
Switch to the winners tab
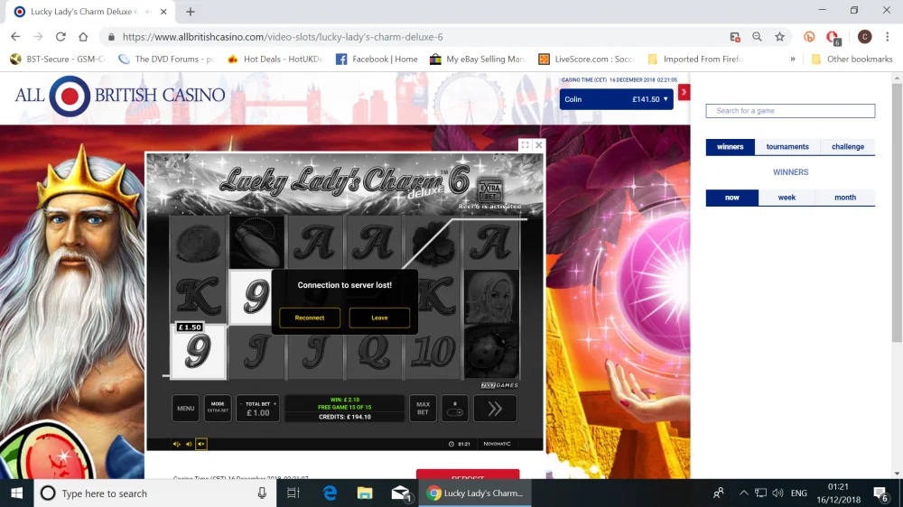[731, 147]
